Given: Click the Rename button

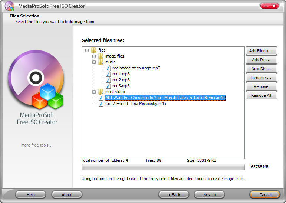Looking at the screenshot, I should [262, 78].
